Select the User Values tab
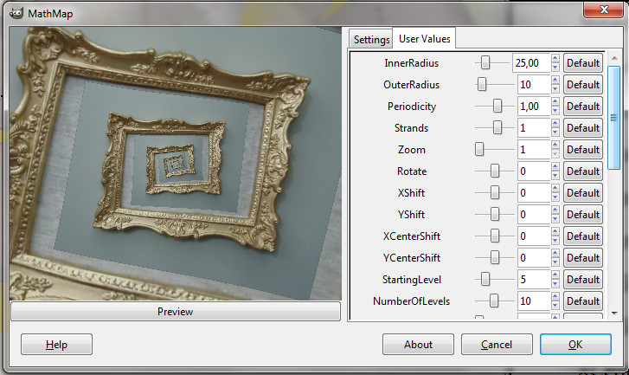 (x=424, y=39)
